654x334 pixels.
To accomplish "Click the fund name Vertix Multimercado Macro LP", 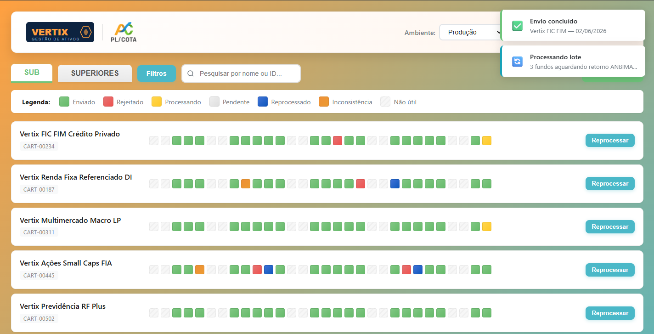I will pyautogui.click(x=70, y=221).
